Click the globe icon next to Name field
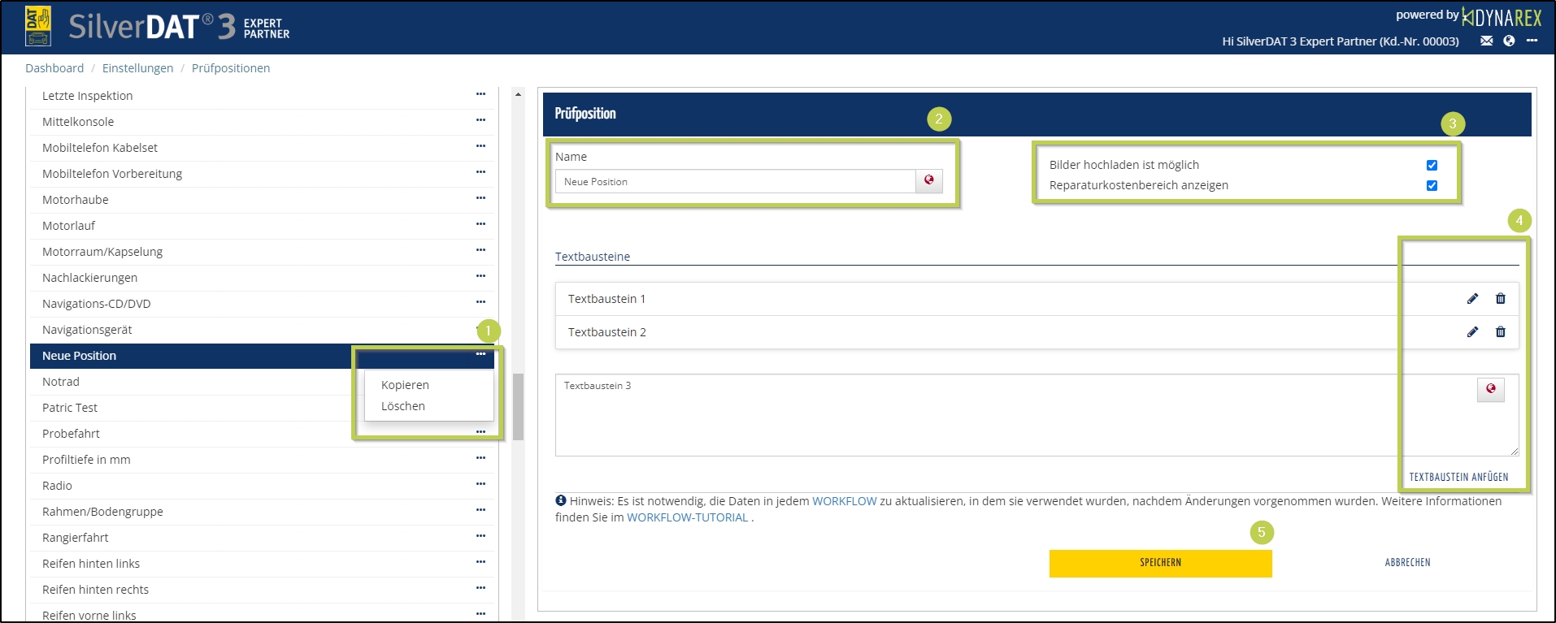1556x623 pixels. click(929, 181)
